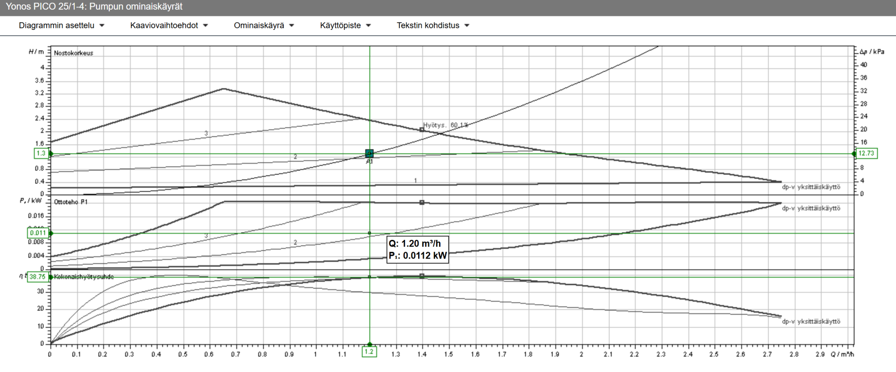The image size is (896, 372).
Task: Open the Diagrammin asettelu dropdown
Action: (62, 25)
